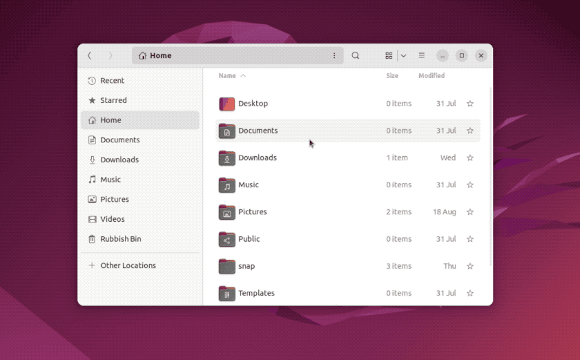The height and width of the screenshot is (360, 580).
Task: Star the Desktop folder
Action: [x=470, y=104]
